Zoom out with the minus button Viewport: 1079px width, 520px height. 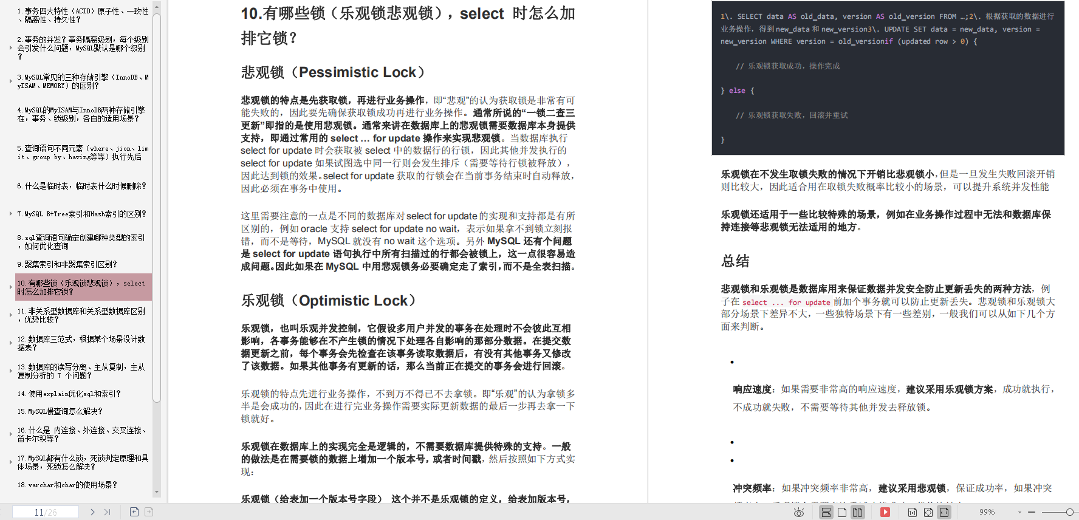[x=1031, y=512]
